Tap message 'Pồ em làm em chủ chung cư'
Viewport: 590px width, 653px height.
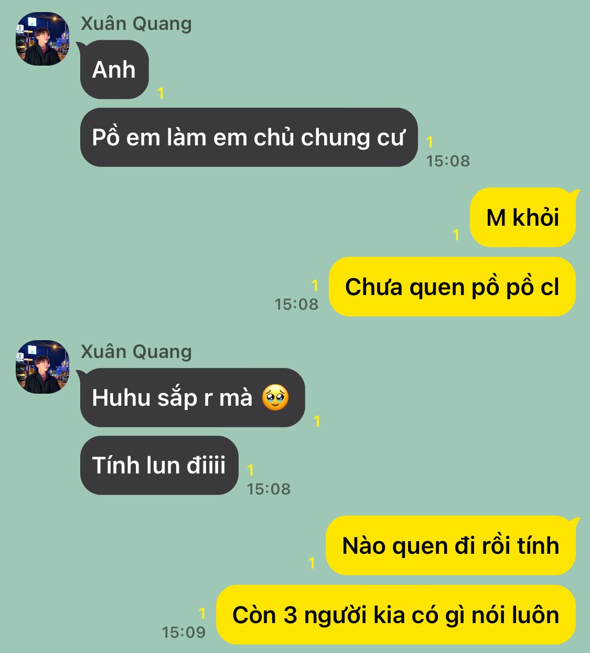point(249,138)
